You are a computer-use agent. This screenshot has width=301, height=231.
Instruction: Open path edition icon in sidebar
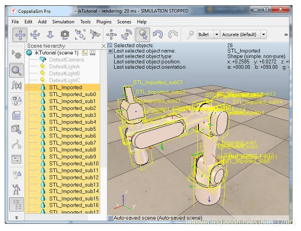(x=16, y=144)
